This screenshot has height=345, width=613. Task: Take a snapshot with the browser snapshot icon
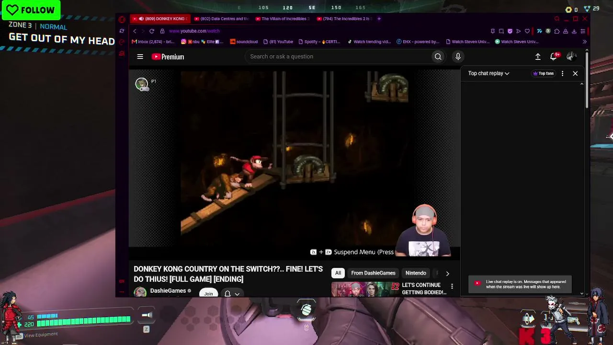tap(501, 31)
